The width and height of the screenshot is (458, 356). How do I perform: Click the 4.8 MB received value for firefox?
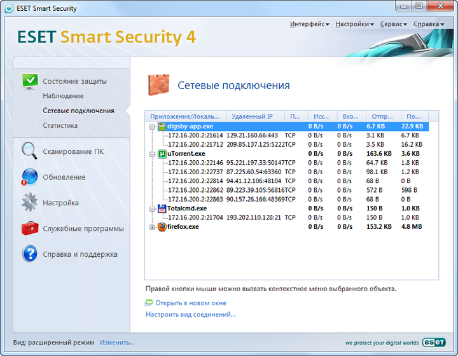click(412, 227)
